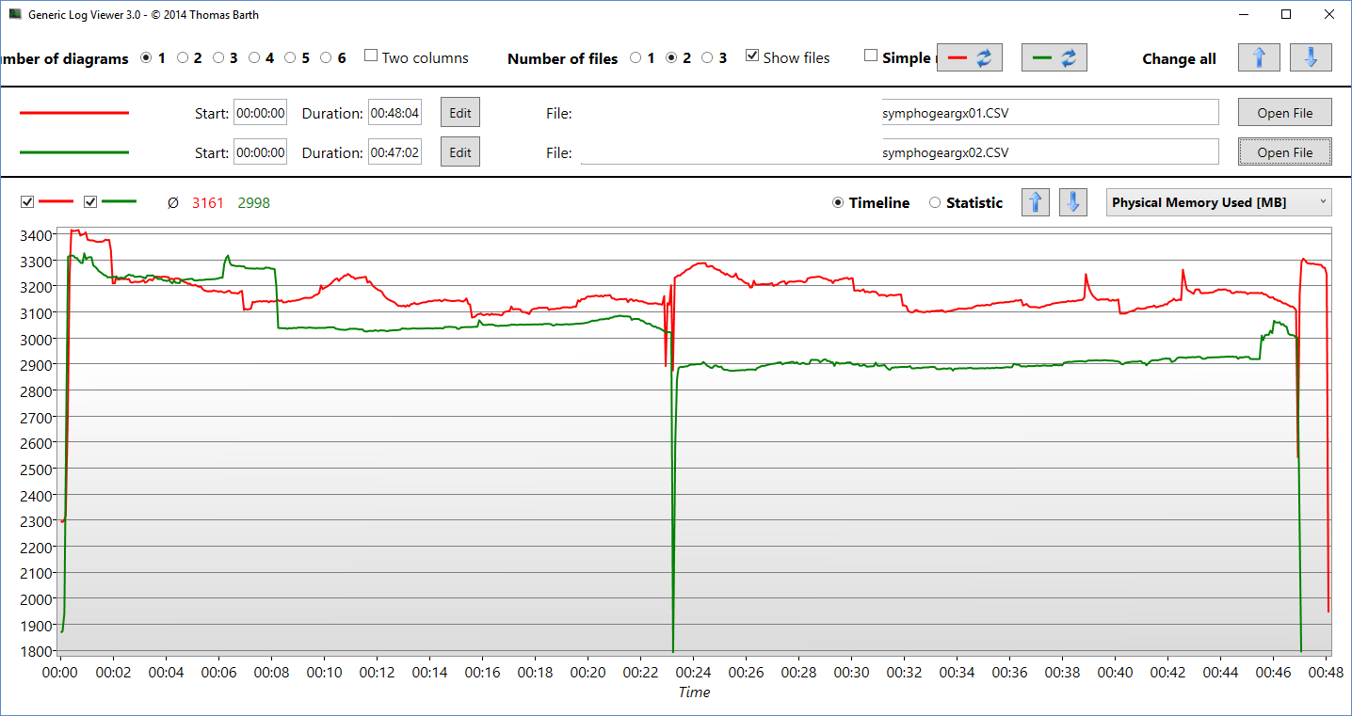
Task: Click the app icon in title bar
Action: [x=14, y=14]
